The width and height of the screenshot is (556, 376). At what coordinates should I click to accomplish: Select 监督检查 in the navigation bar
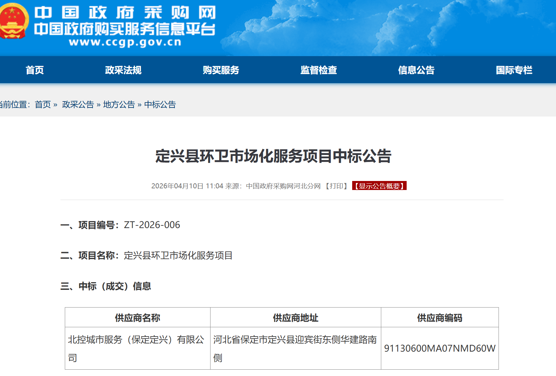(x=318, y=70)
